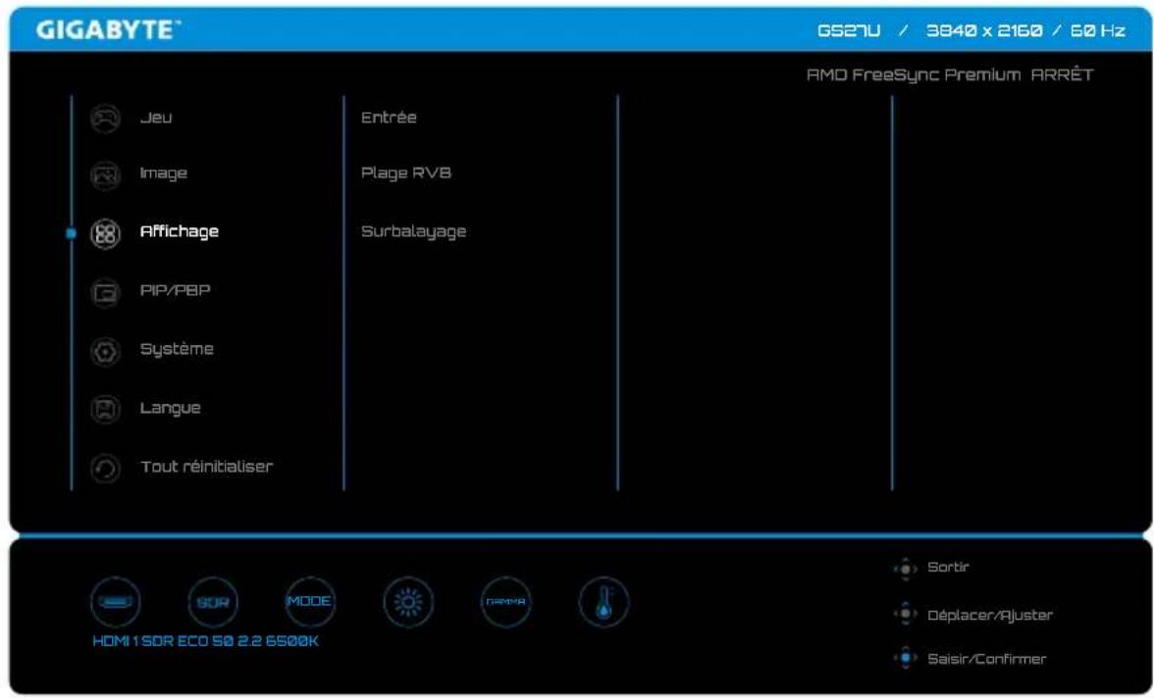The width and height of the screenshot is (1154, 698).
Task: Select the Affichage display icon
Action: tap(105, 233)
